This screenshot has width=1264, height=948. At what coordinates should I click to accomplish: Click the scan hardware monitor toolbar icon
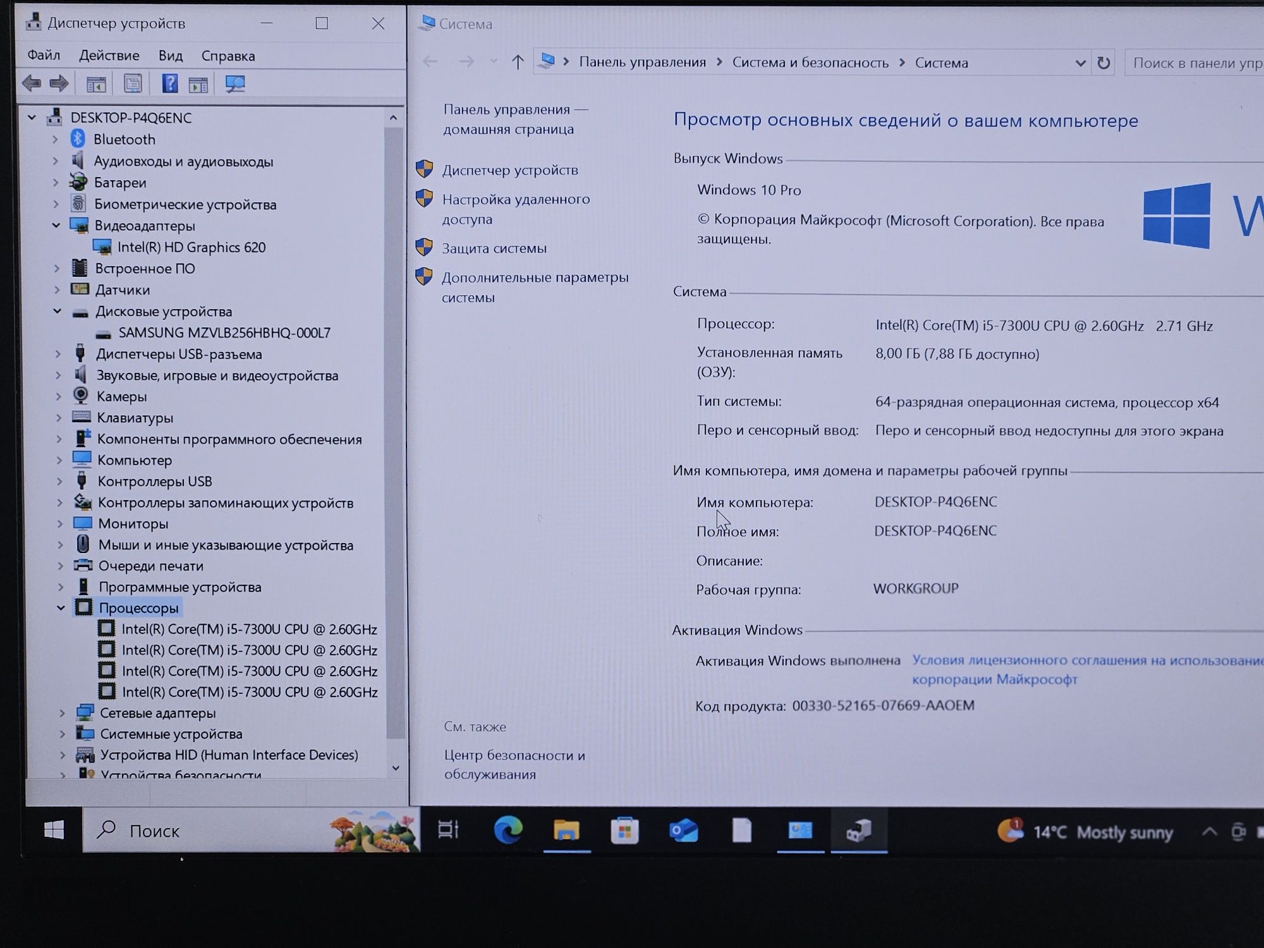click(235, 83)
